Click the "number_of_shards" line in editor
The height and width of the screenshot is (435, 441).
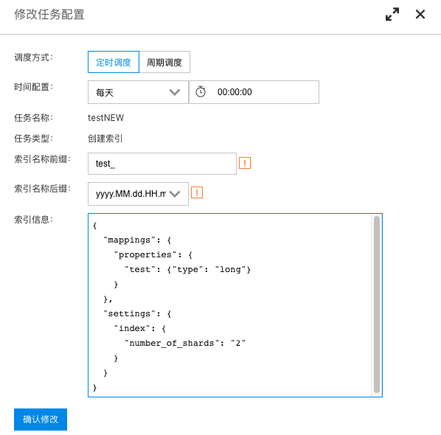click(185, 343)
